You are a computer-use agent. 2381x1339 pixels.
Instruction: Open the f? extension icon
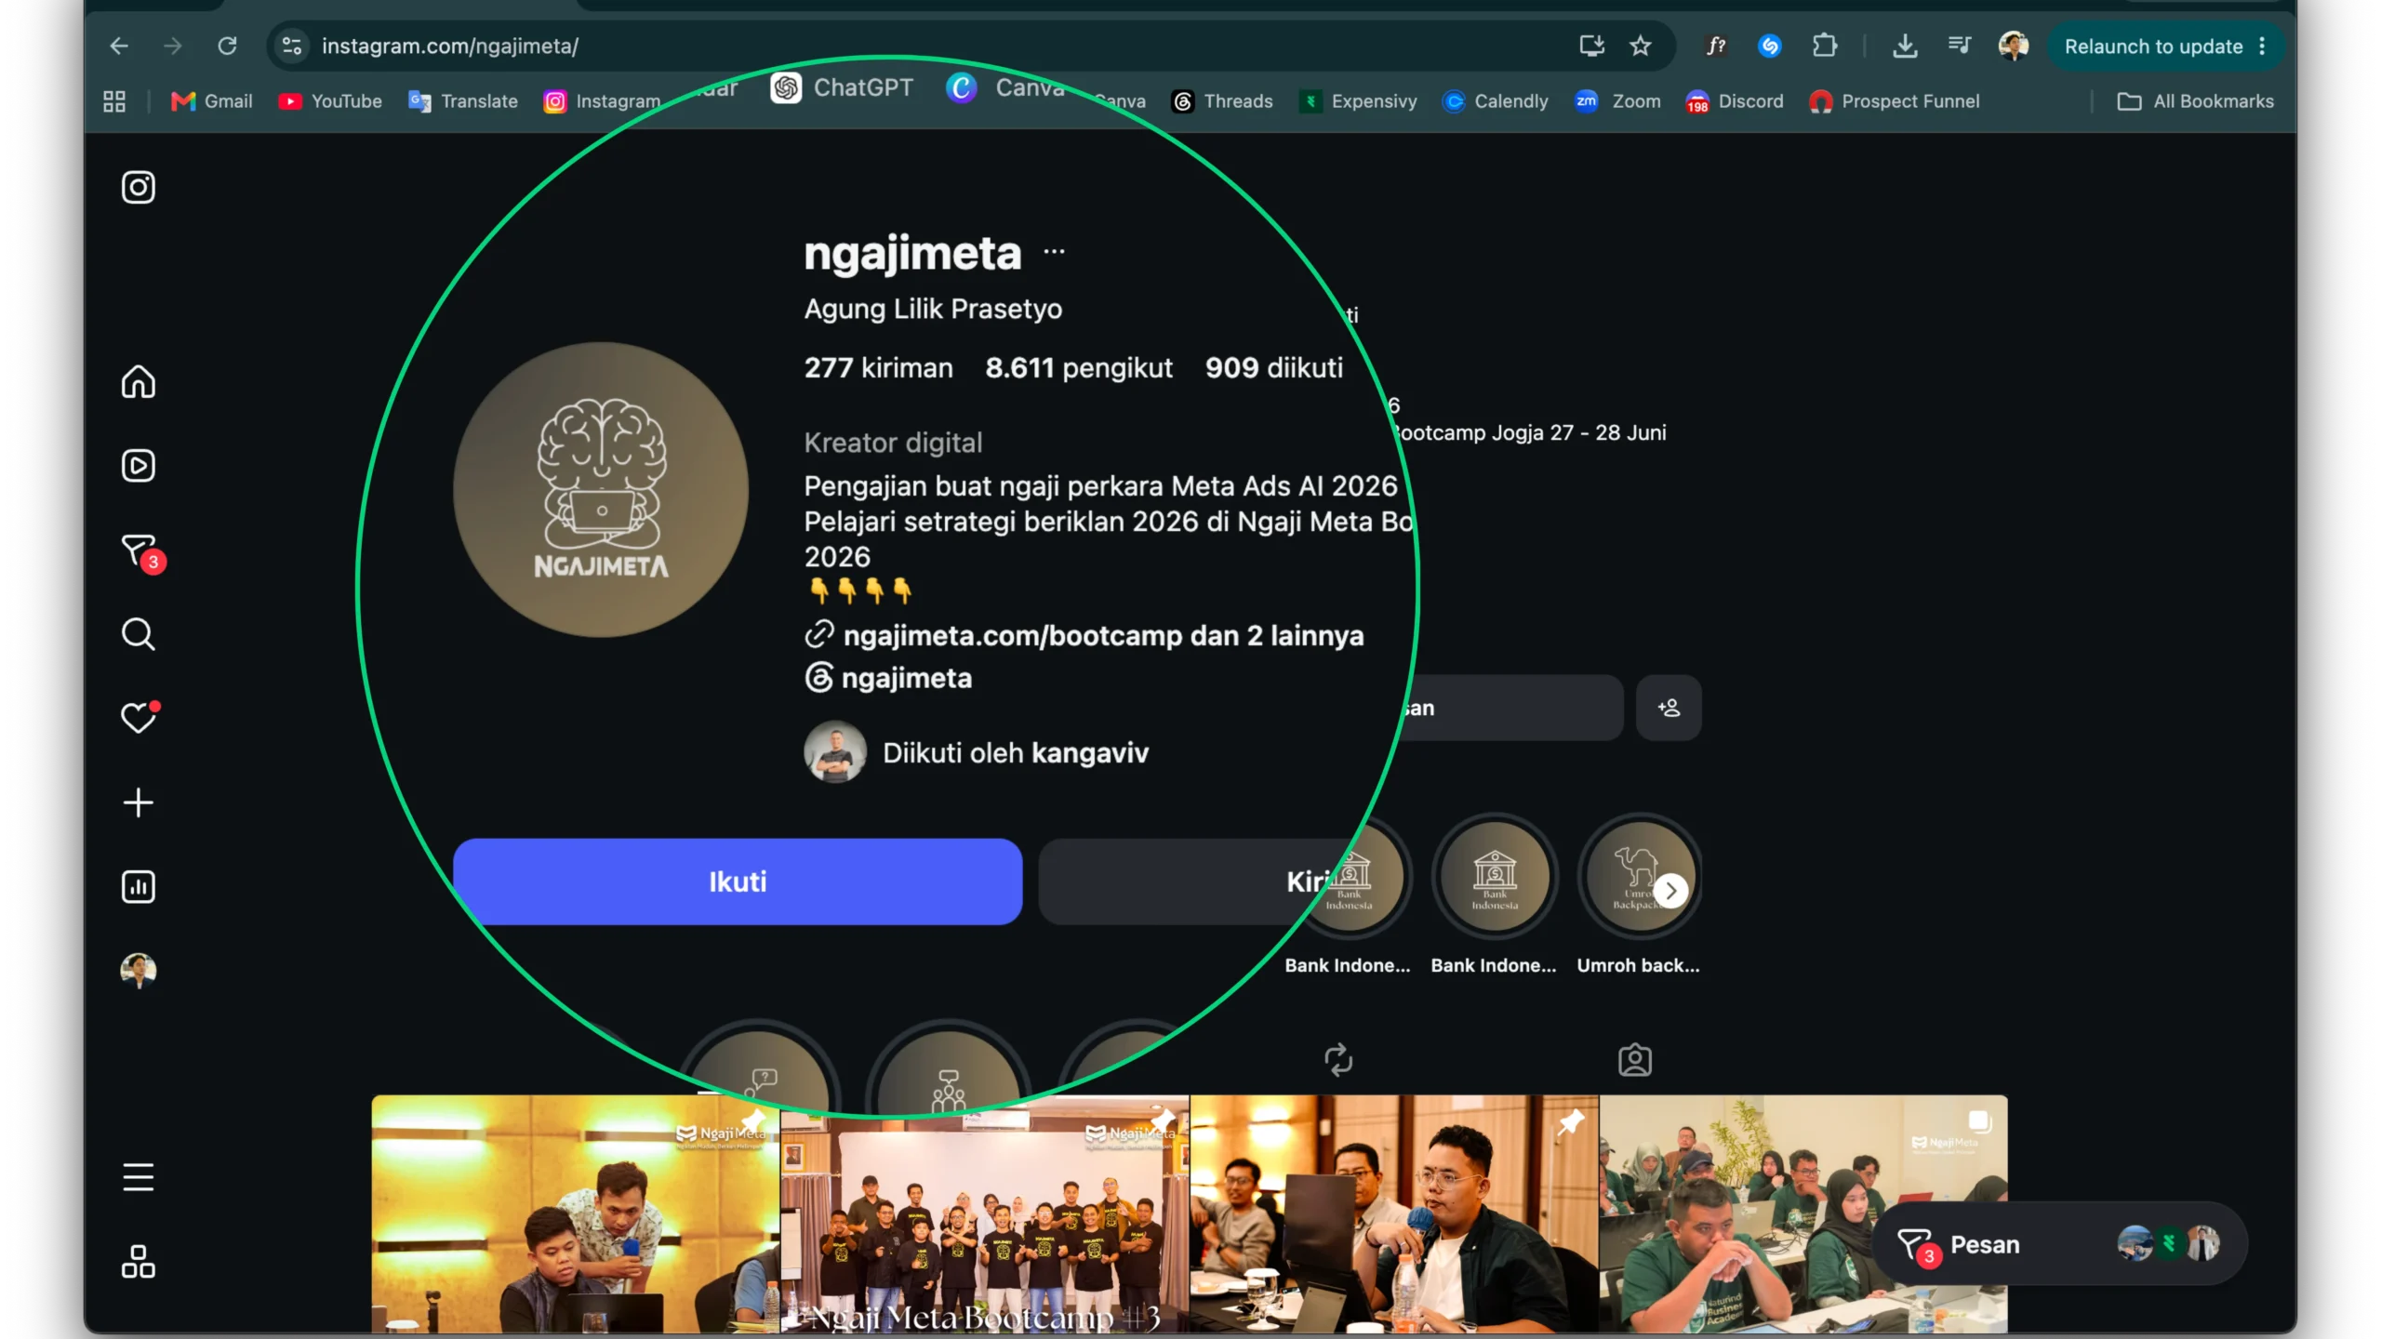(1716, 46)
